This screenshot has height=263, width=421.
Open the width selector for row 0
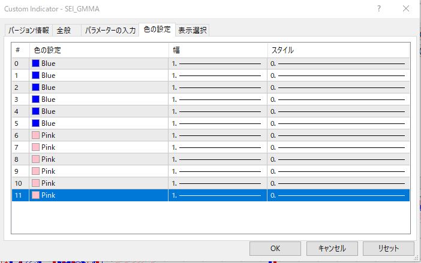click(218, 64)
